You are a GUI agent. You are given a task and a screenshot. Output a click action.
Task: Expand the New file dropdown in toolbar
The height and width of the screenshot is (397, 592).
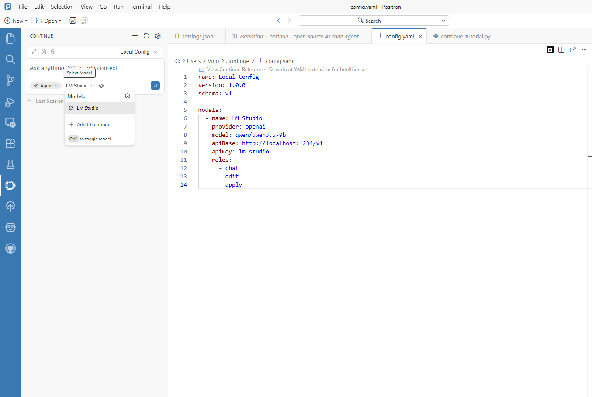click(x=16, y=21)
